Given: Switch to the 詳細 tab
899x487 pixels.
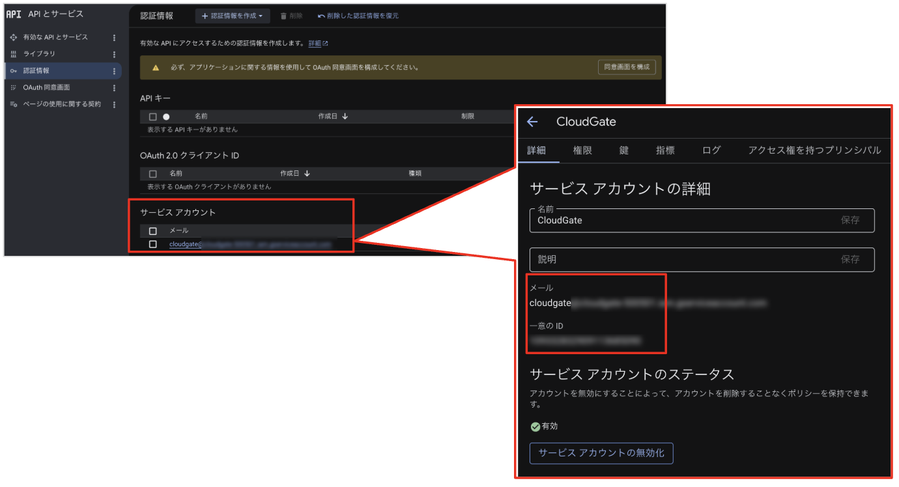Looking at the screenshot, I should pos(536,150).
